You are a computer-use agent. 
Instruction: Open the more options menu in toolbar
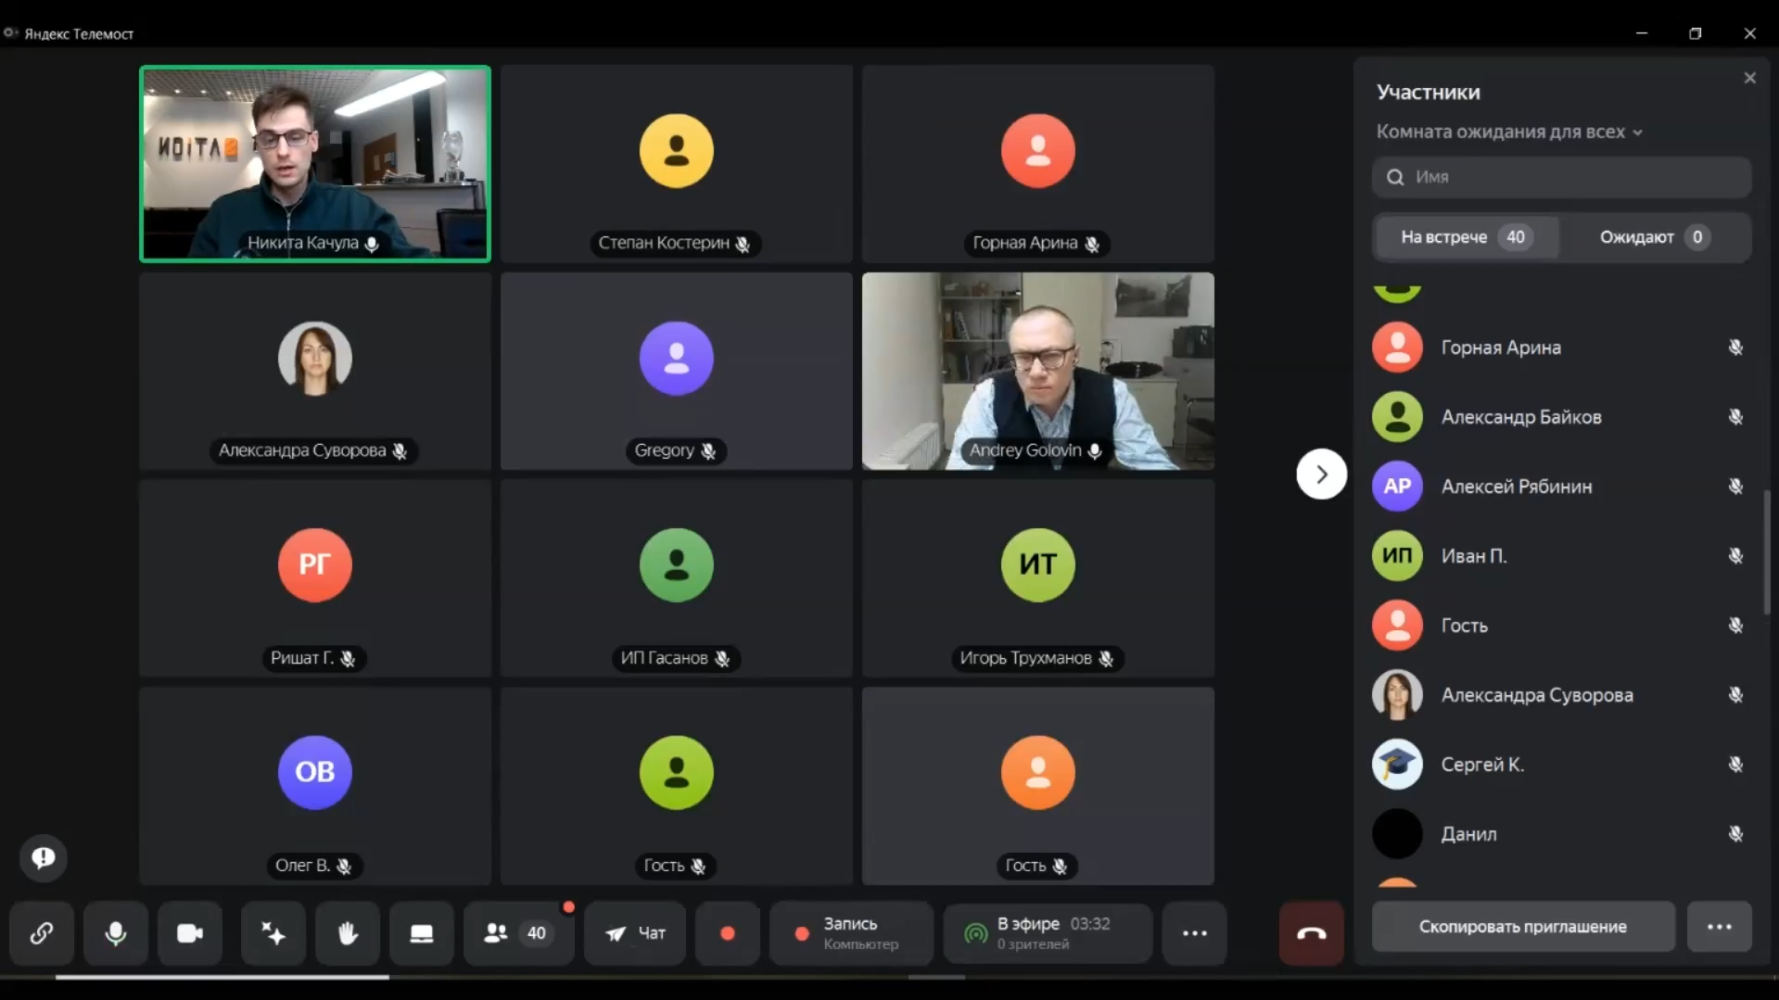pos(1195,933)
